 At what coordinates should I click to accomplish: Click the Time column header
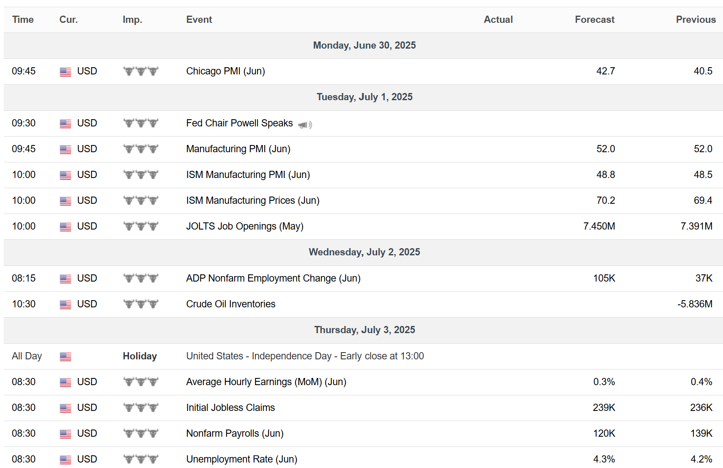23,19
